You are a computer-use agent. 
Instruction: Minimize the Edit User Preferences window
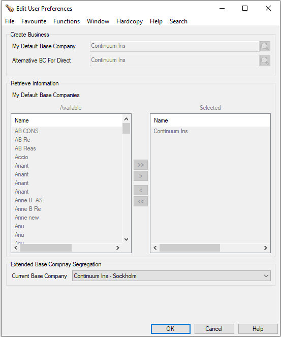222,8
